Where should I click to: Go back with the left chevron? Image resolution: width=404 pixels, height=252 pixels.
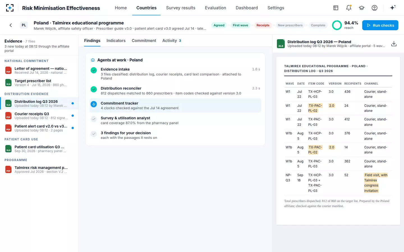pos(11,25)
